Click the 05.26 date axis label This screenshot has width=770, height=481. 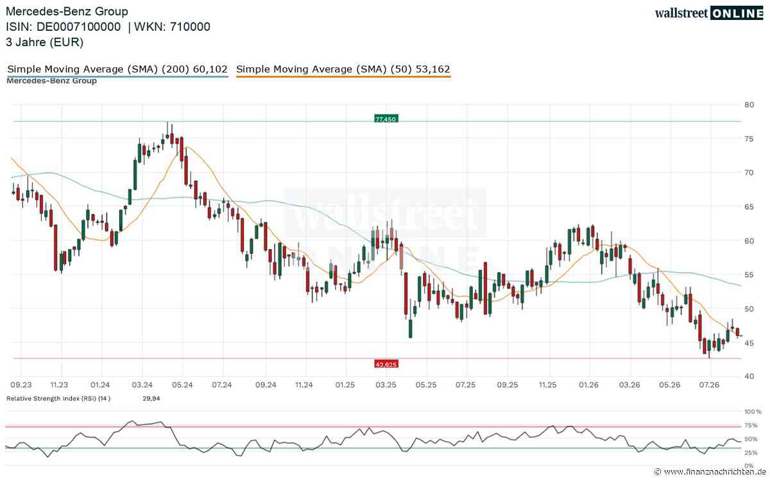click(669, 385)
